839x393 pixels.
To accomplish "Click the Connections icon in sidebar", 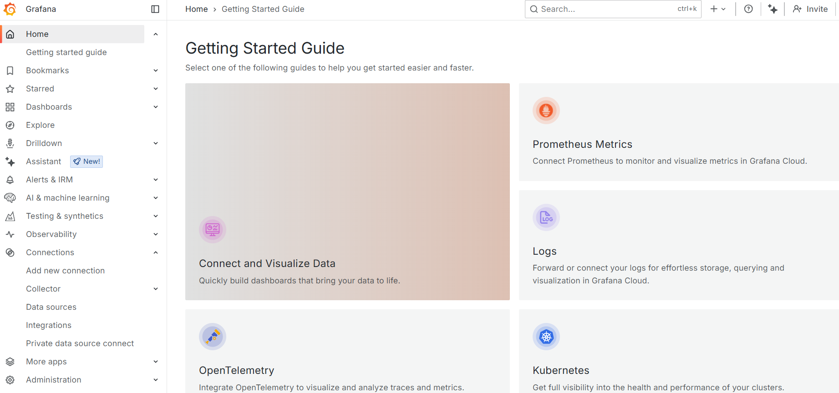I will tap(10, 252).
